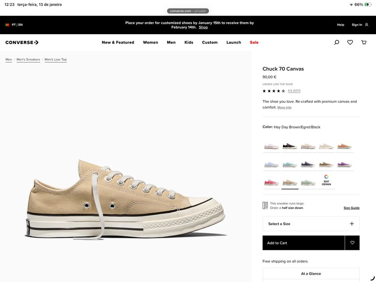Click the More Info link

285,108
